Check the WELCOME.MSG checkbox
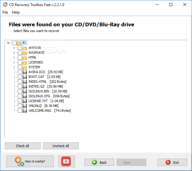 coord(20,111)
